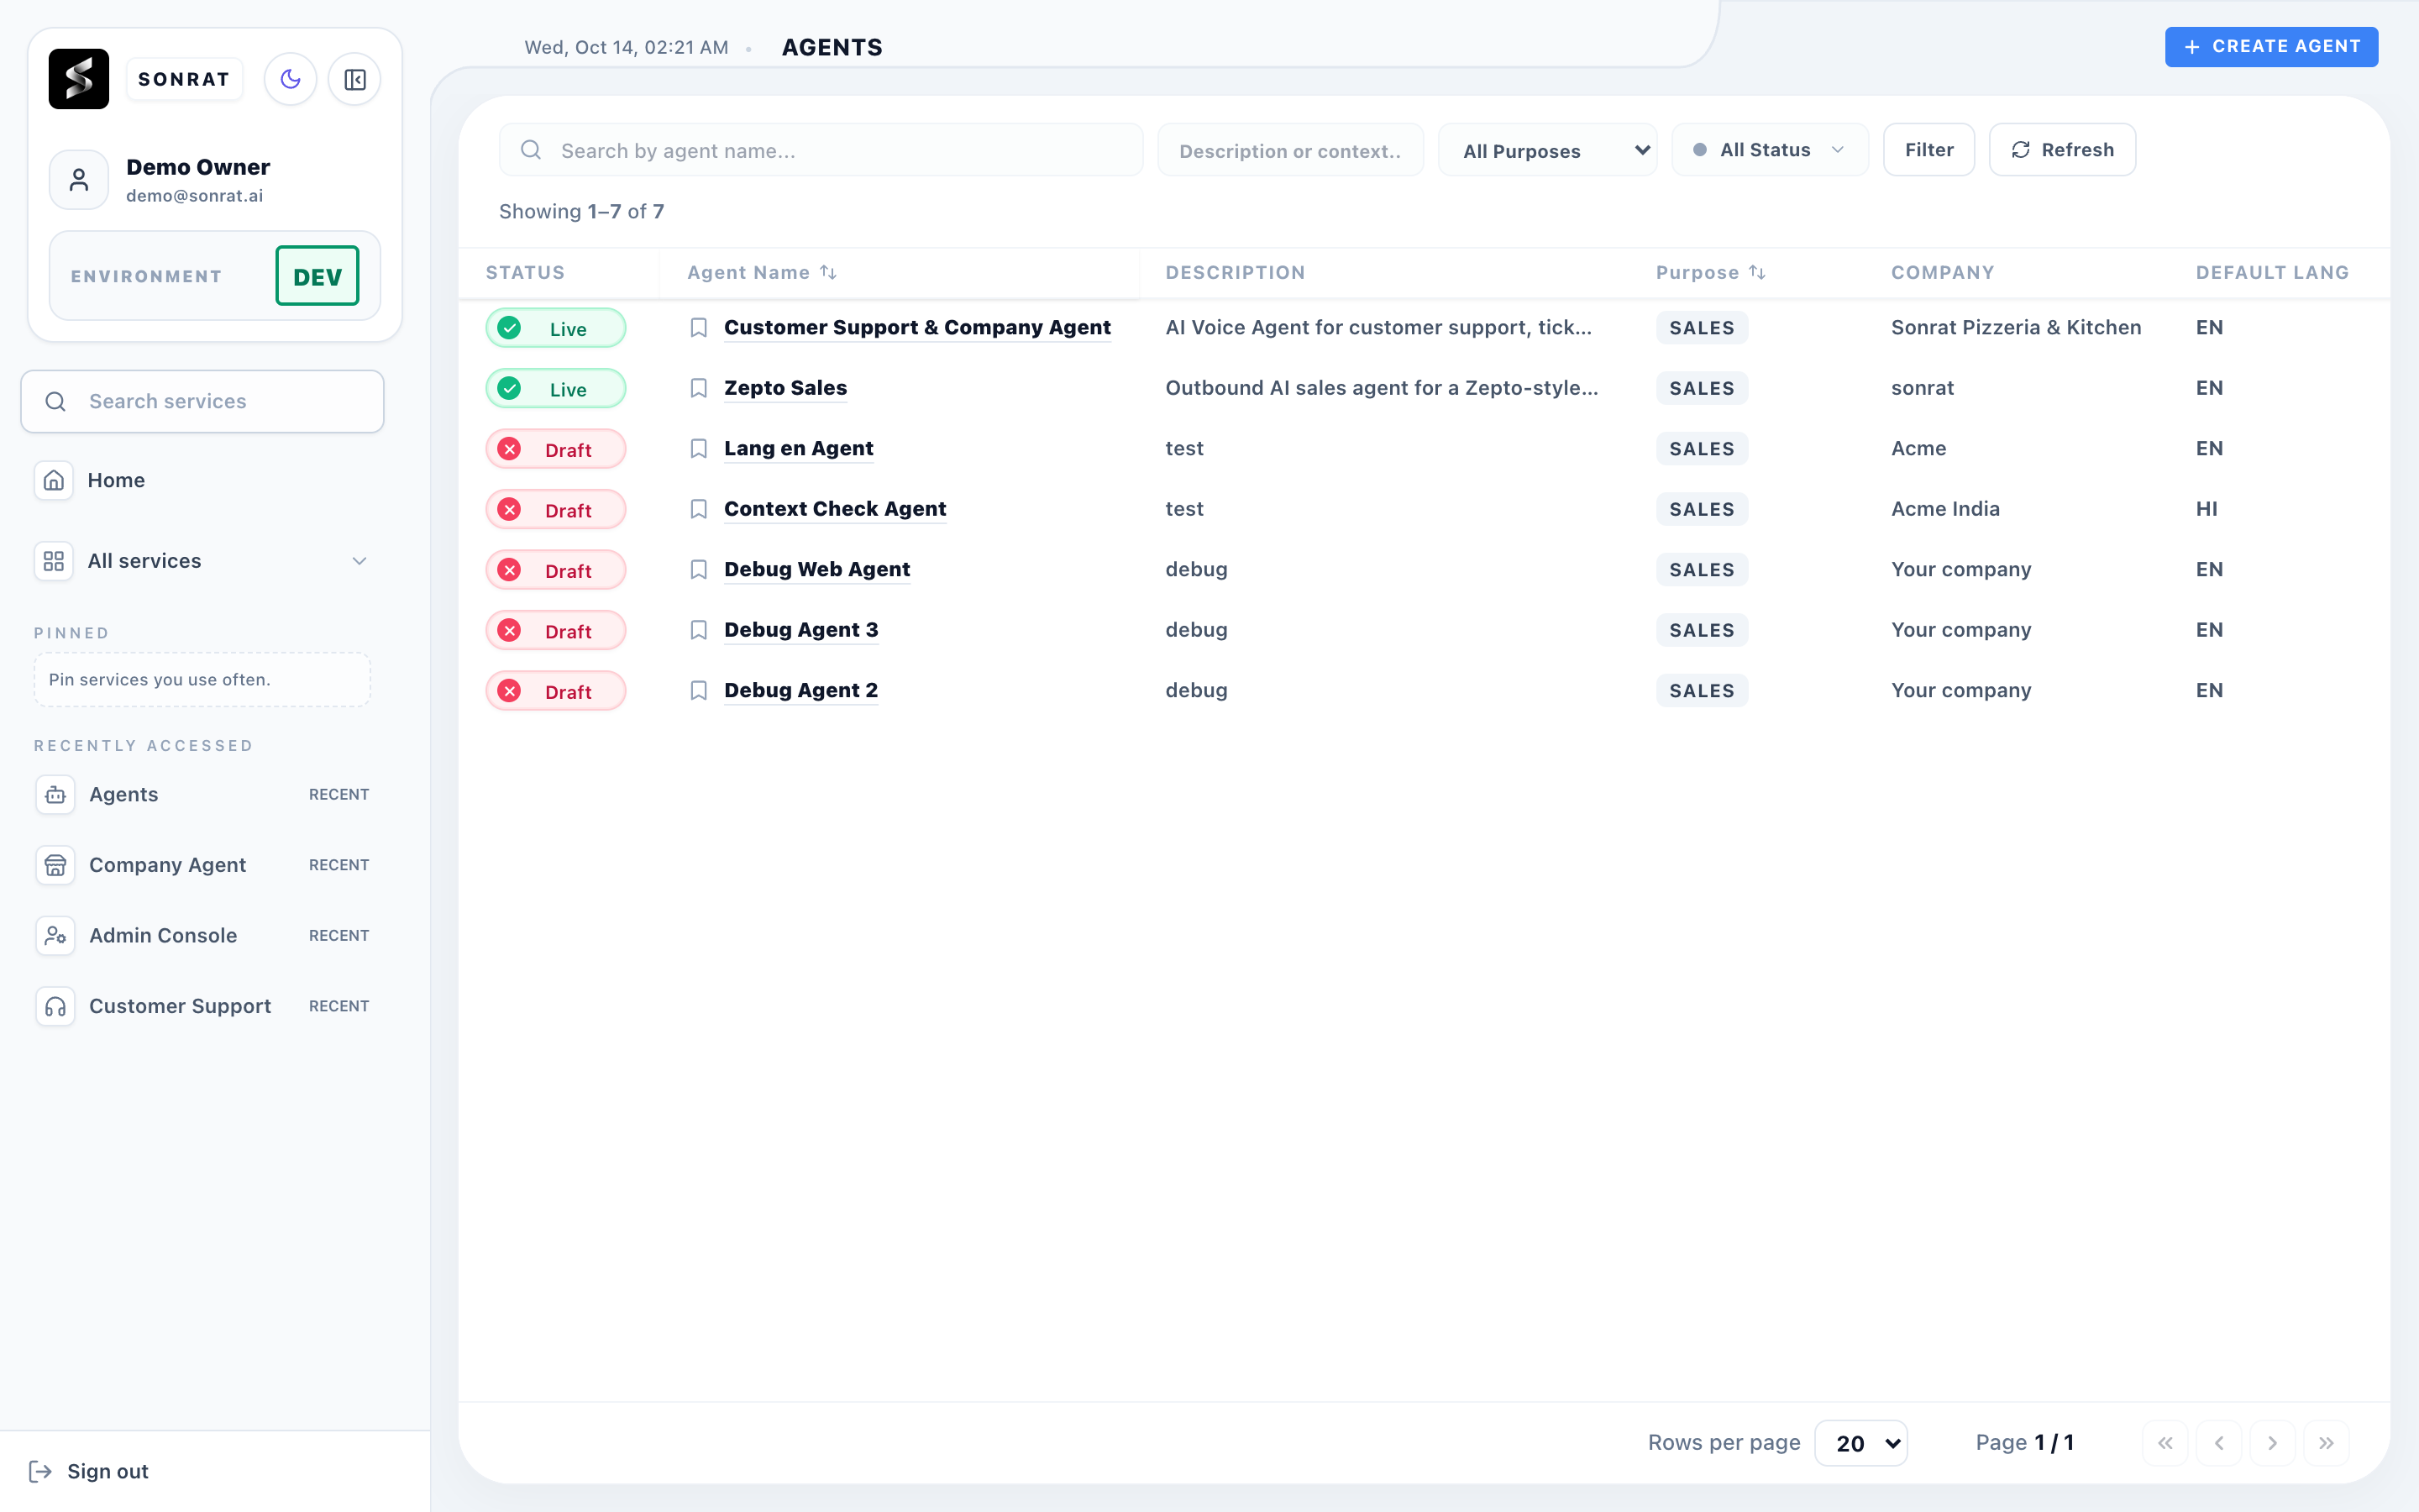
Task: Expand the All services chevron
Action: pos(359,561)
